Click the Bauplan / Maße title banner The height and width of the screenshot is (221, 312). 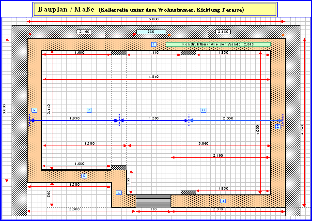click(155, 10)
